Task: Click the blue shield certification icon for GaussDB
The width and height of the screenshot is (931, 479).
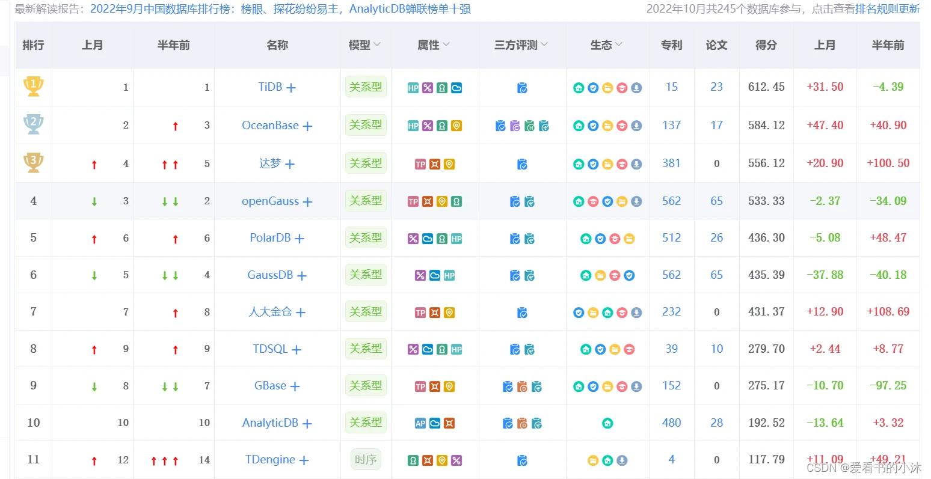Action: click(x=628, y=275)
